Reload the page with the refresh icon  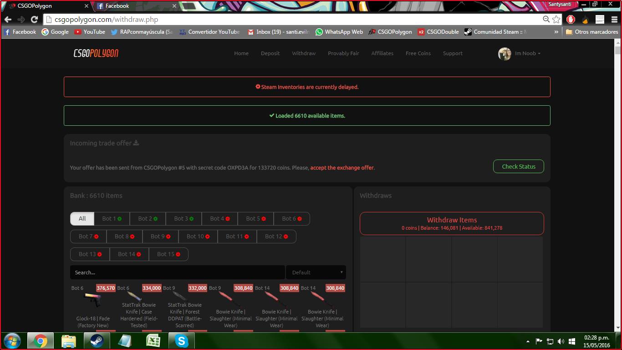coord(34,20)
